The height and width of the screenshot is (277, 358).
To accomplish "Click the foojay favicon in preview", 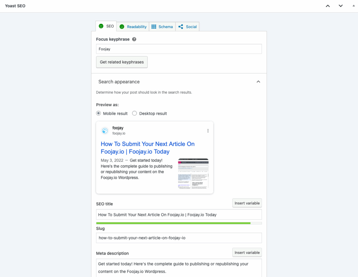I will pos(105,131).
